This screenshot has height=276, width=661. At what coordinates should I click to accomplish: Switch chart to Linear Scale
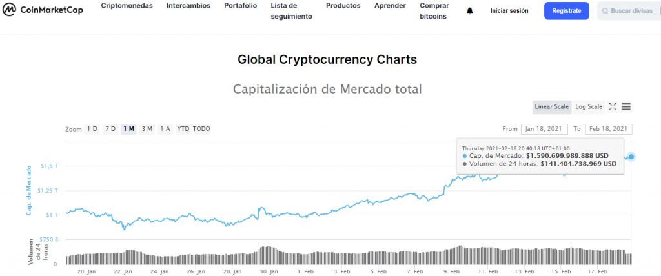[x=551, y=107]
